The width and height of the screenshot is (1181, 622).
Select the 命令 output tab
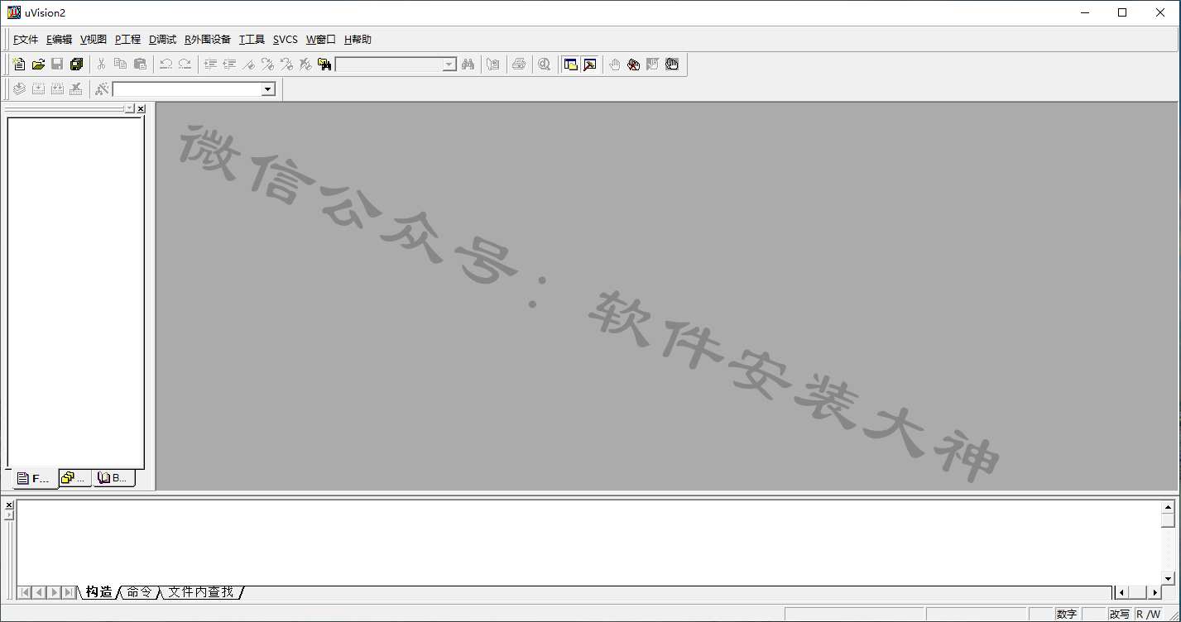(139, 592)
